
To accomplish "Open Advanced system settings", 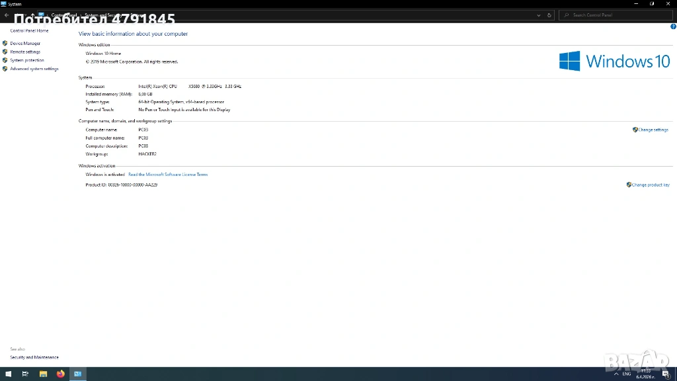I will [x=34, y=69].
